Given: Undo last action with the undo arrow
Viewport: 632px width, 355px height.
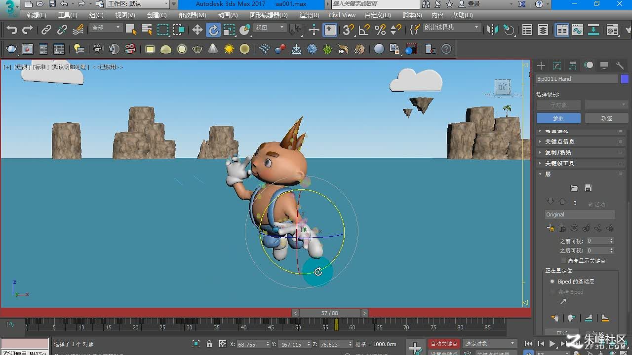Looking at the screenshot, I should [12, 30].
